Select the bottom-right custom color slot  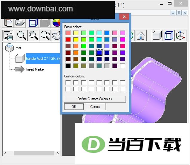pos(122,89)
